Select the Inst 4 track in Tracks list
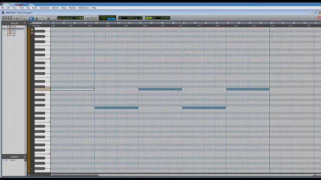Viewport: 321px width, 180px height. pos(14,33)
